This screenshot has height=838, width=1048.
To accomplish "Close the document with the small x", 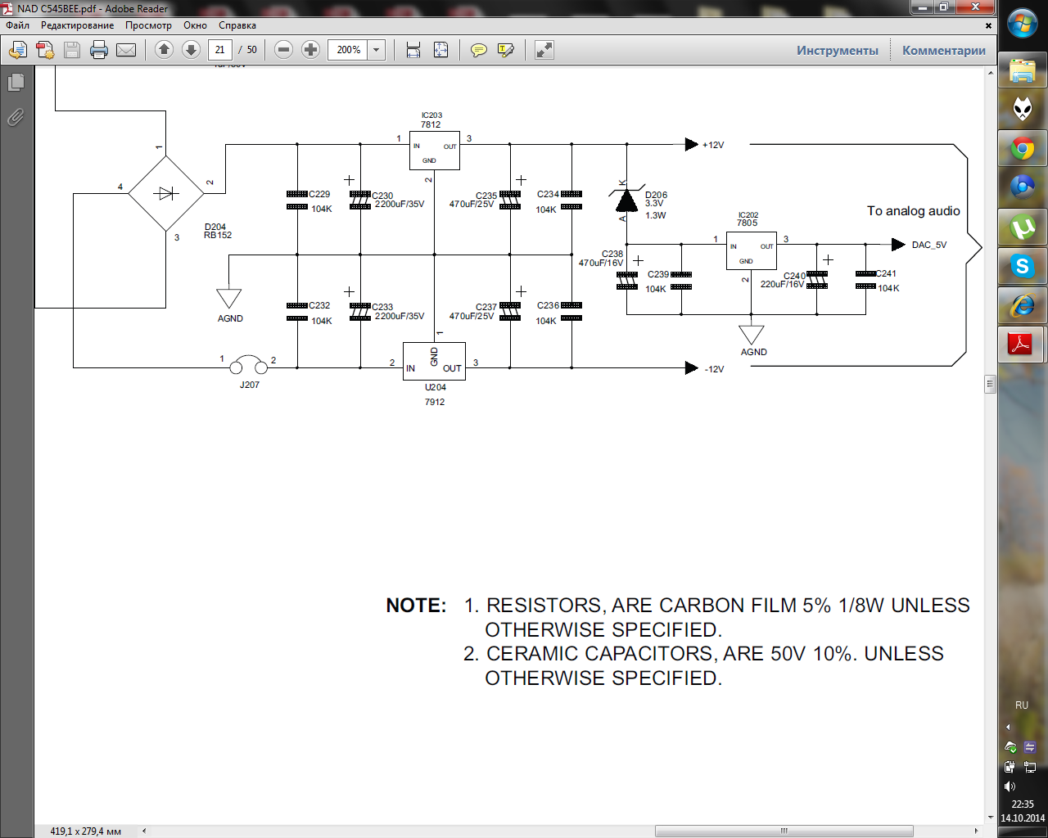I will [x=988, y=25].
